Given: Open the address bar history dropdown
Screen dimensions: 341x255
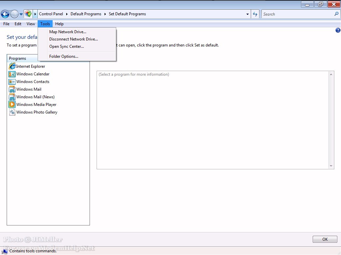Looking at the screenshot, I should coord(247,14).
